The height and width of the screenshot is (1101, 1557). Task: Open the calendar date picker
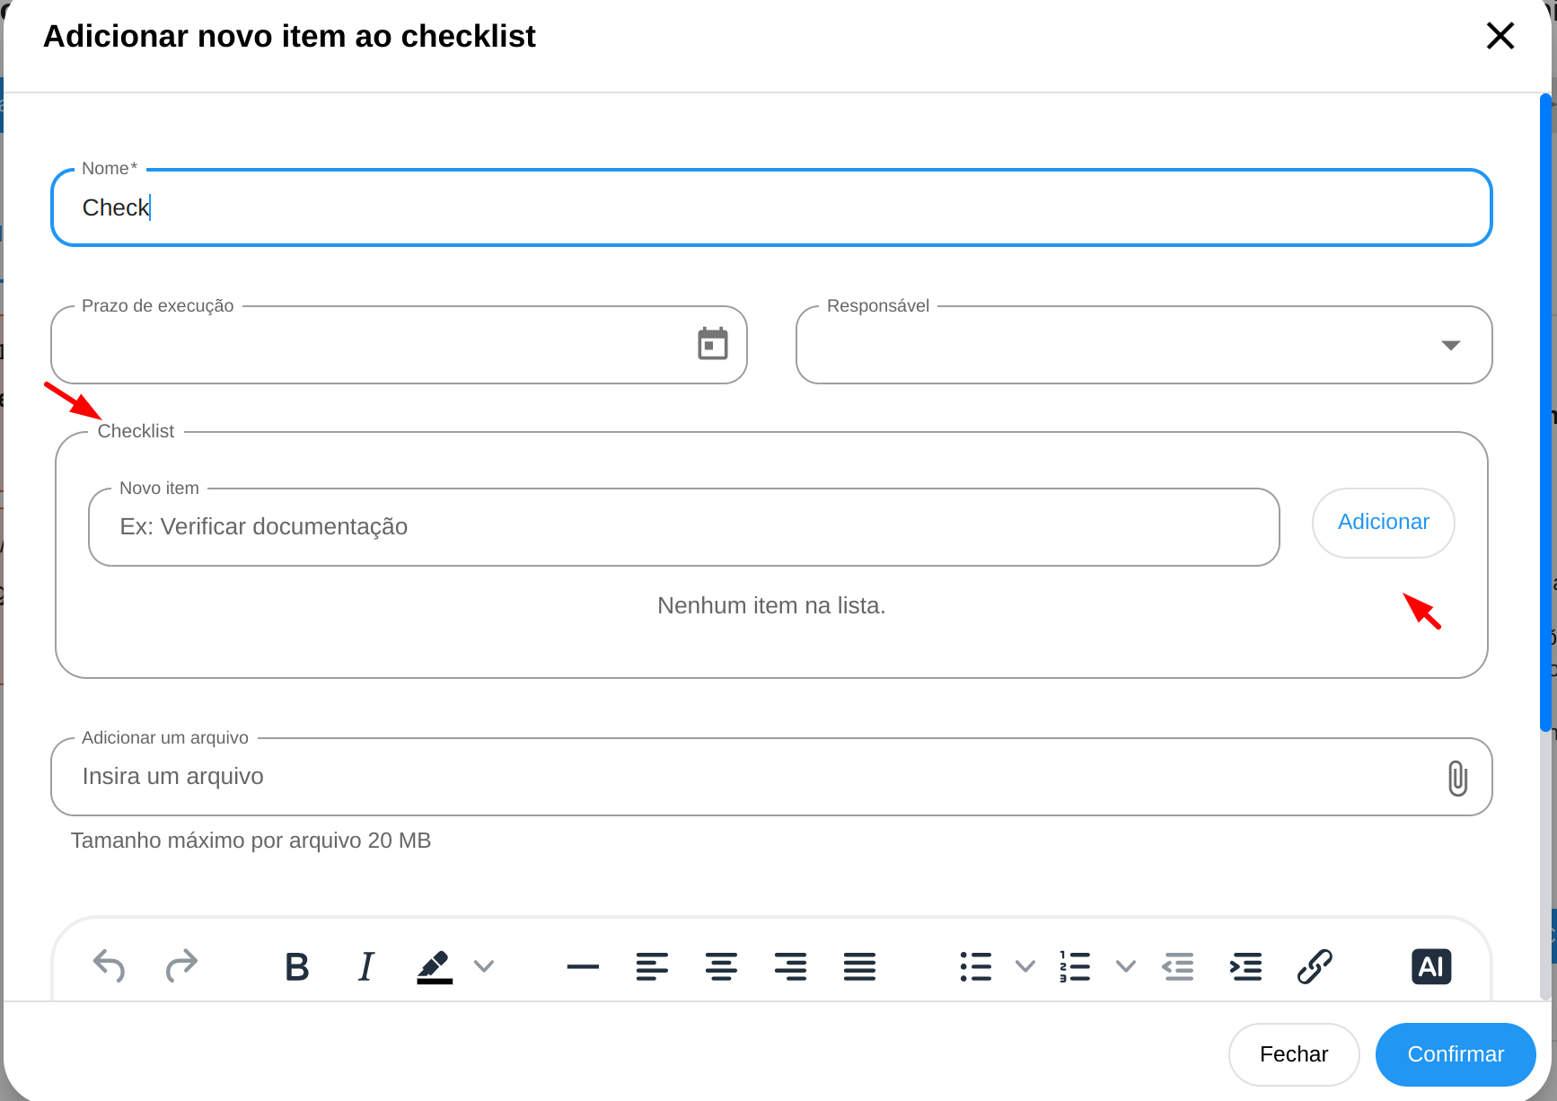pyautogui.click(x=713, y=344)
